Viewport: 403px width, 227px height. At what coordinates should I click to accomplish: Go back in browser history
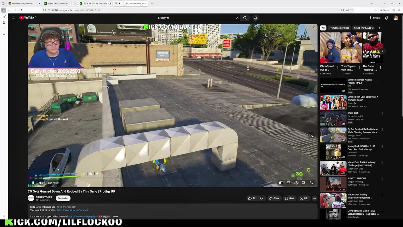point(9,10)
